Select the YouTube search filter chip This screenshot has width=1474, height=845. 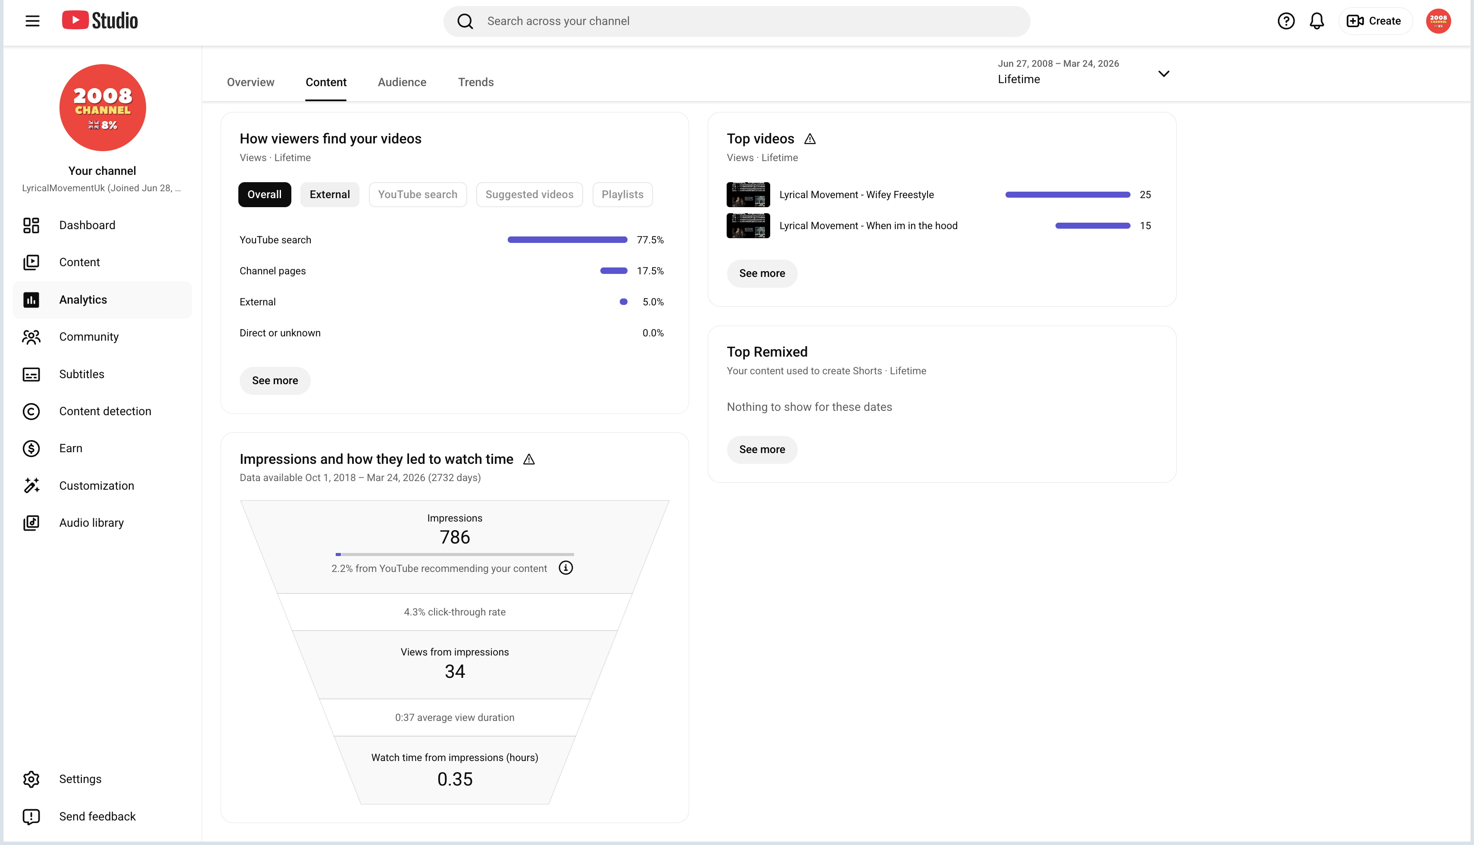[418, 194]
